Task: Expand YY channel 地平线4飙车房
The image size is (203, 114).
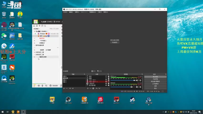Action: [x=35, y=45]
